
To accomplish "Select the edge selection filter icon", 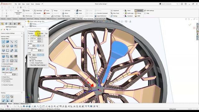I will [x=12, y=42].
